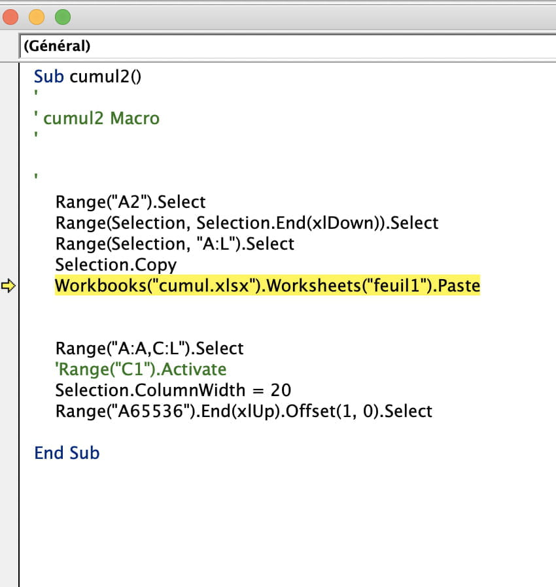This screenshot has height=587, width=556.
Task: Click the commented Range("C1").Activate line
Action: click(x=141, y=369)
